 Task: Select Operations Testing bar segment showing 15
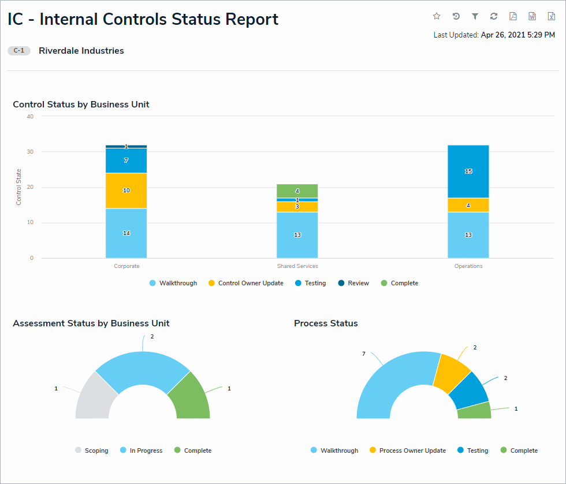468,172
